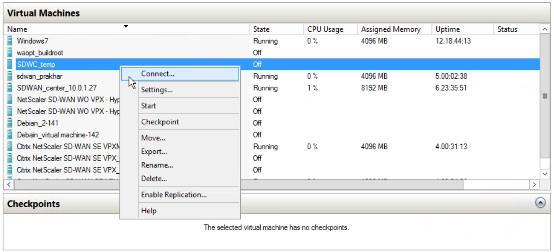The height and width of the screenshot is (252, 554).
Task: Click the server icon beside Windows7
Action: point(10,41)
